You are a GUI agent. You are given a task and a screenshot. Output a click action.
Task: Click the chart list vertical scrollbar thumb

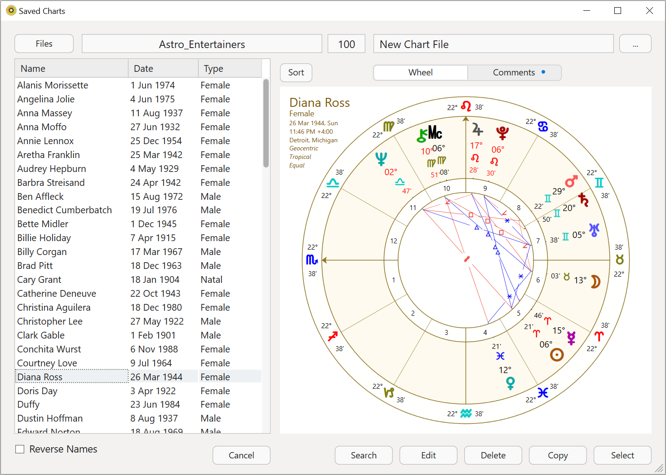point(266,123)
